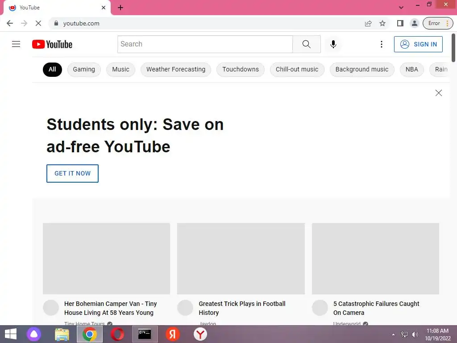Image resolution: width=457 pixels, height=343 pixels.
Task: Select the Touchdowns filter chip
Action: (x=241, y=69)
